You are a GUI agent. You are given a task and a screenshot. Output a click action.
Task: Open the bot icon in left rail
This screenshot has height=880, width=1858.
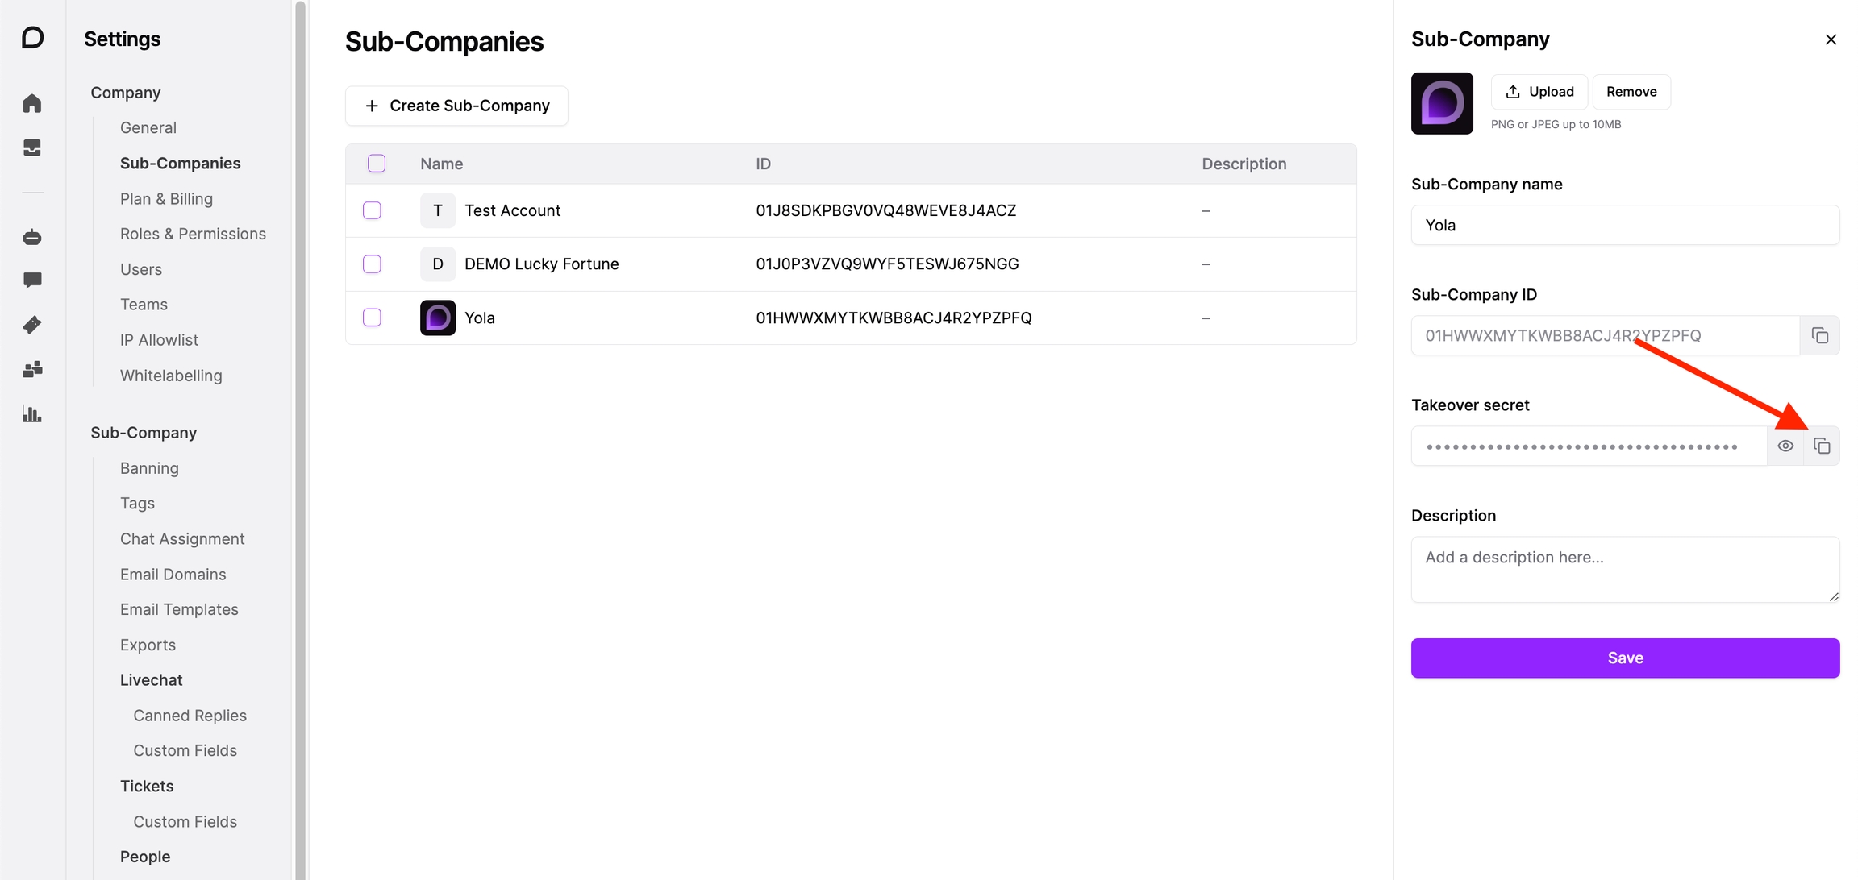coord(32,237)
